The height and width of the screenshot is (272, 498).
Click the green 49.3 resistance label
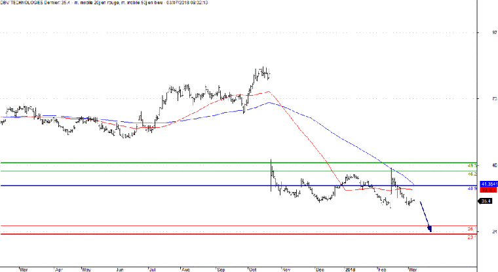pos(472,166)
